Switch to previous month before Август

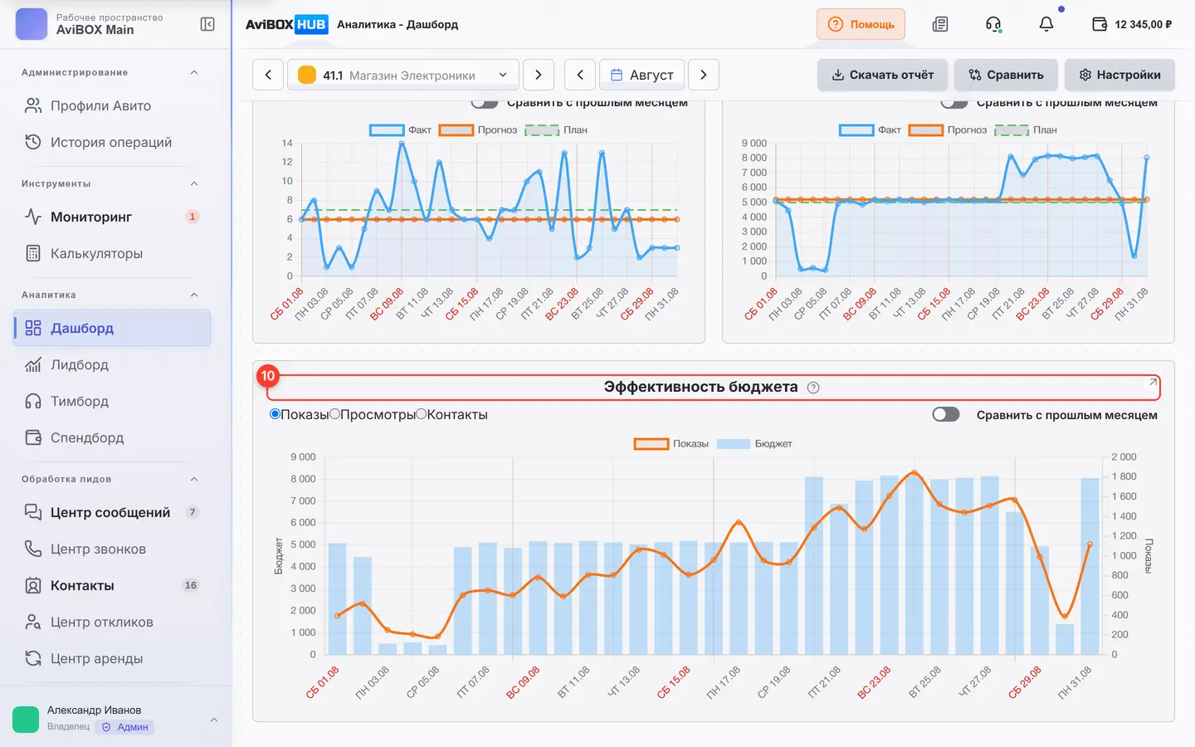click(x=580, y=75)
